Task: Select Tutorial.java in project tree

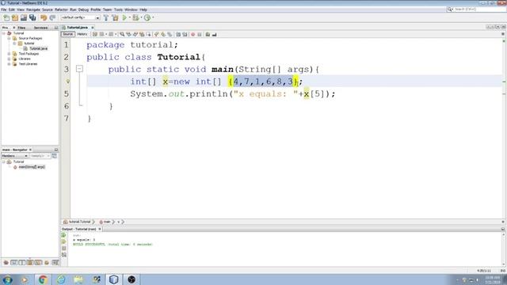Action: [x=38, y=48]
